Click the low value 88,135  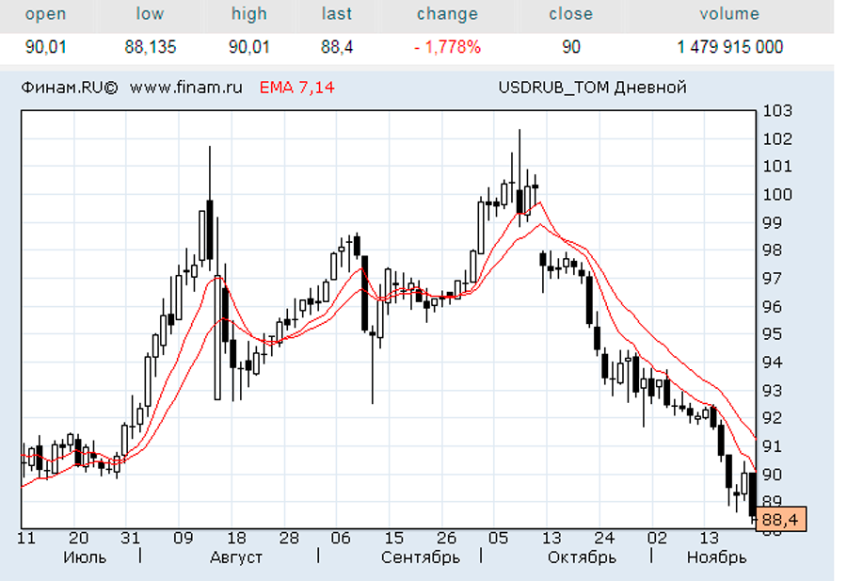151,47
